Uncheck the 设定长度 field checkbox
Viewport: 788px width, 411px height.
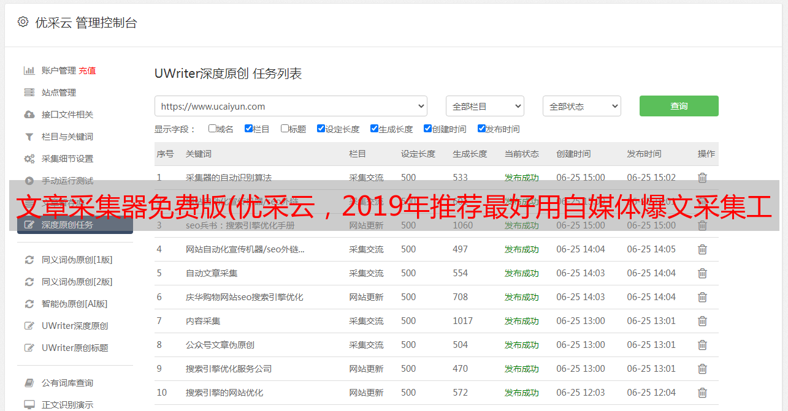321,129
